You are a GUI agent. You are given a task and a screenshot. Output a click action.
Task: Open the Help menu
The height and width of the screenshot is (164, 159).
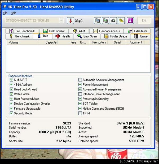(13, 13)
